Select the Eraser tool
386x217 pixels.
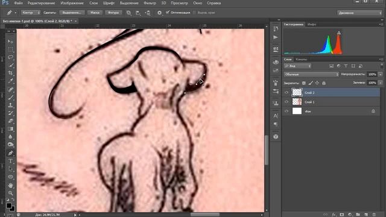10,121
